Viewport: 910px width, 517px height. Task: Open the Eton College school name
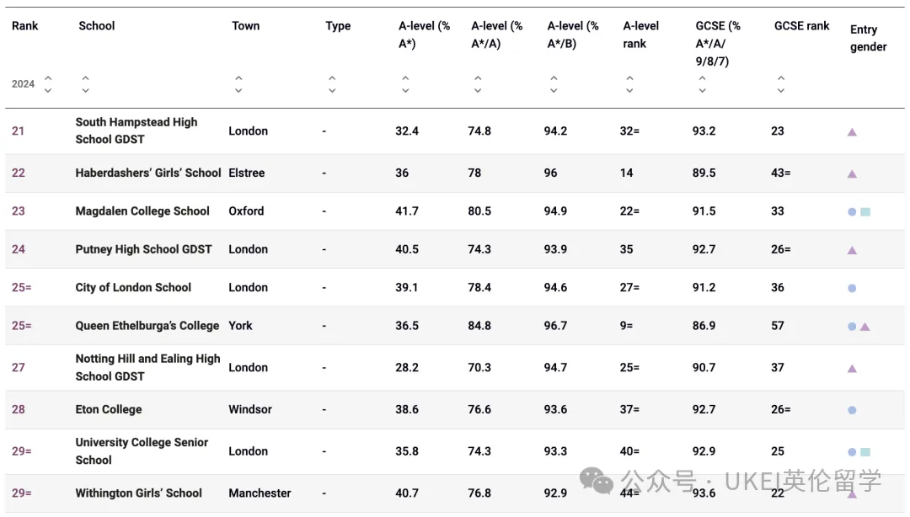point(109,409)
